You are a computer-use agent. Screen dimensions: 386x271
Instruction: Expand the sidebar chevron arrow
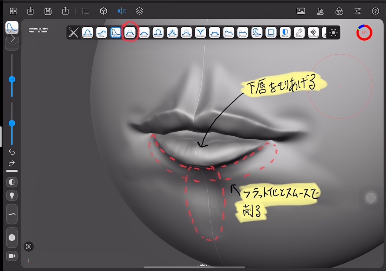point(12,39)
